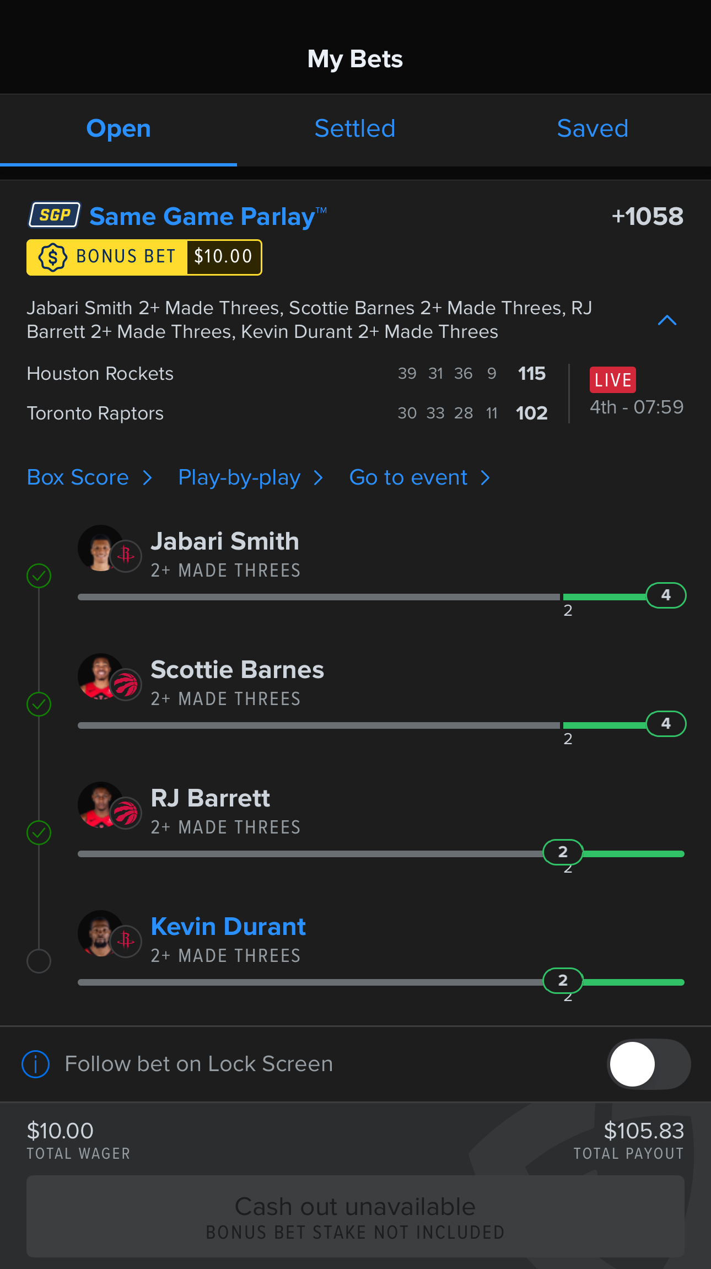This screenshot has height=1269, width=711.
Task: Open Box Score arrow link
Action: (89, 477)
